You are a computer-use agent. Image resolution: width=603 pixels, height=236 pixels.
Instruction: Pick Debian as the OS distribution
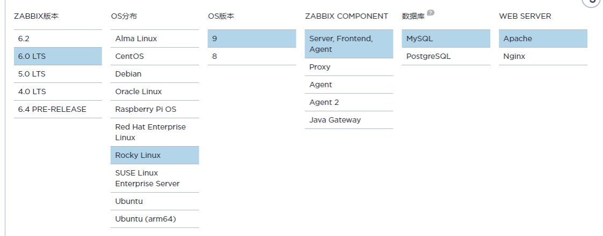pyautogui.click(x=155, y=74)
